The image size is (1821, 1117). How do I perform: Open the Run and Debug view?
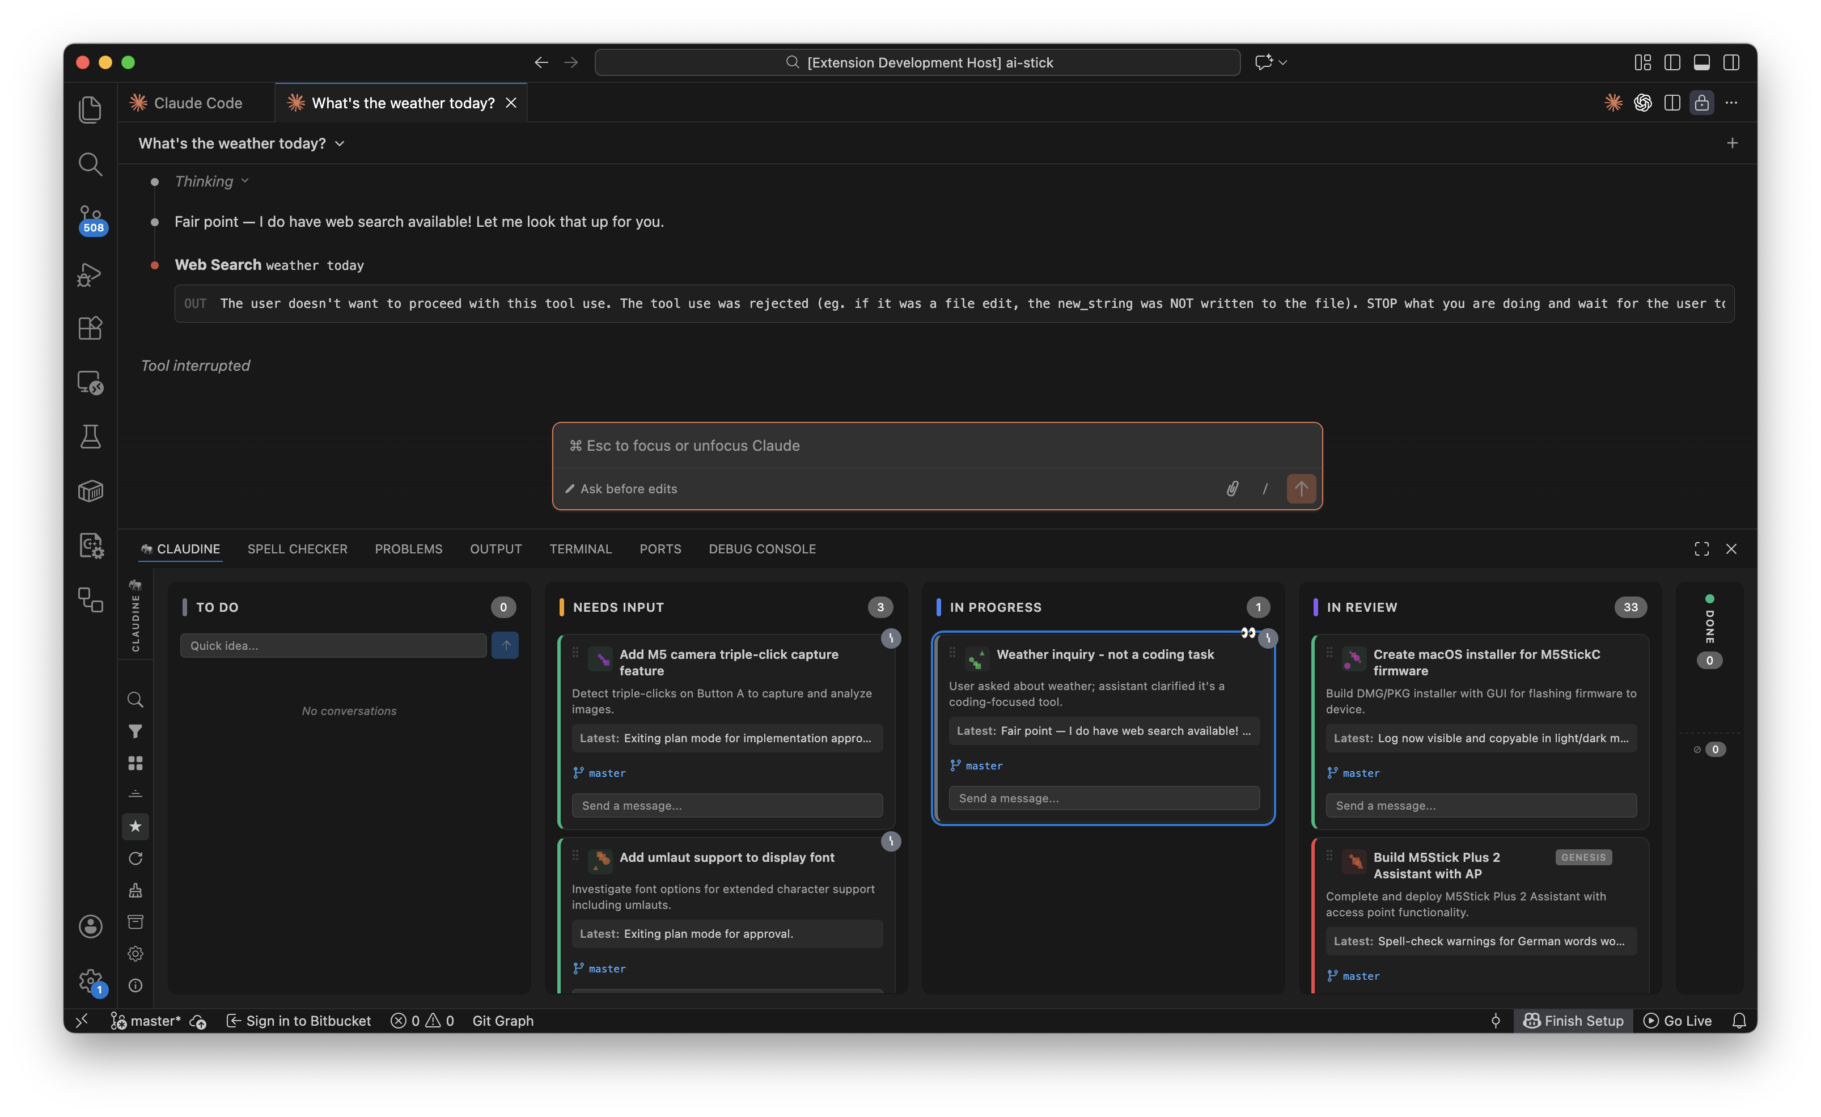click(90, 274)
